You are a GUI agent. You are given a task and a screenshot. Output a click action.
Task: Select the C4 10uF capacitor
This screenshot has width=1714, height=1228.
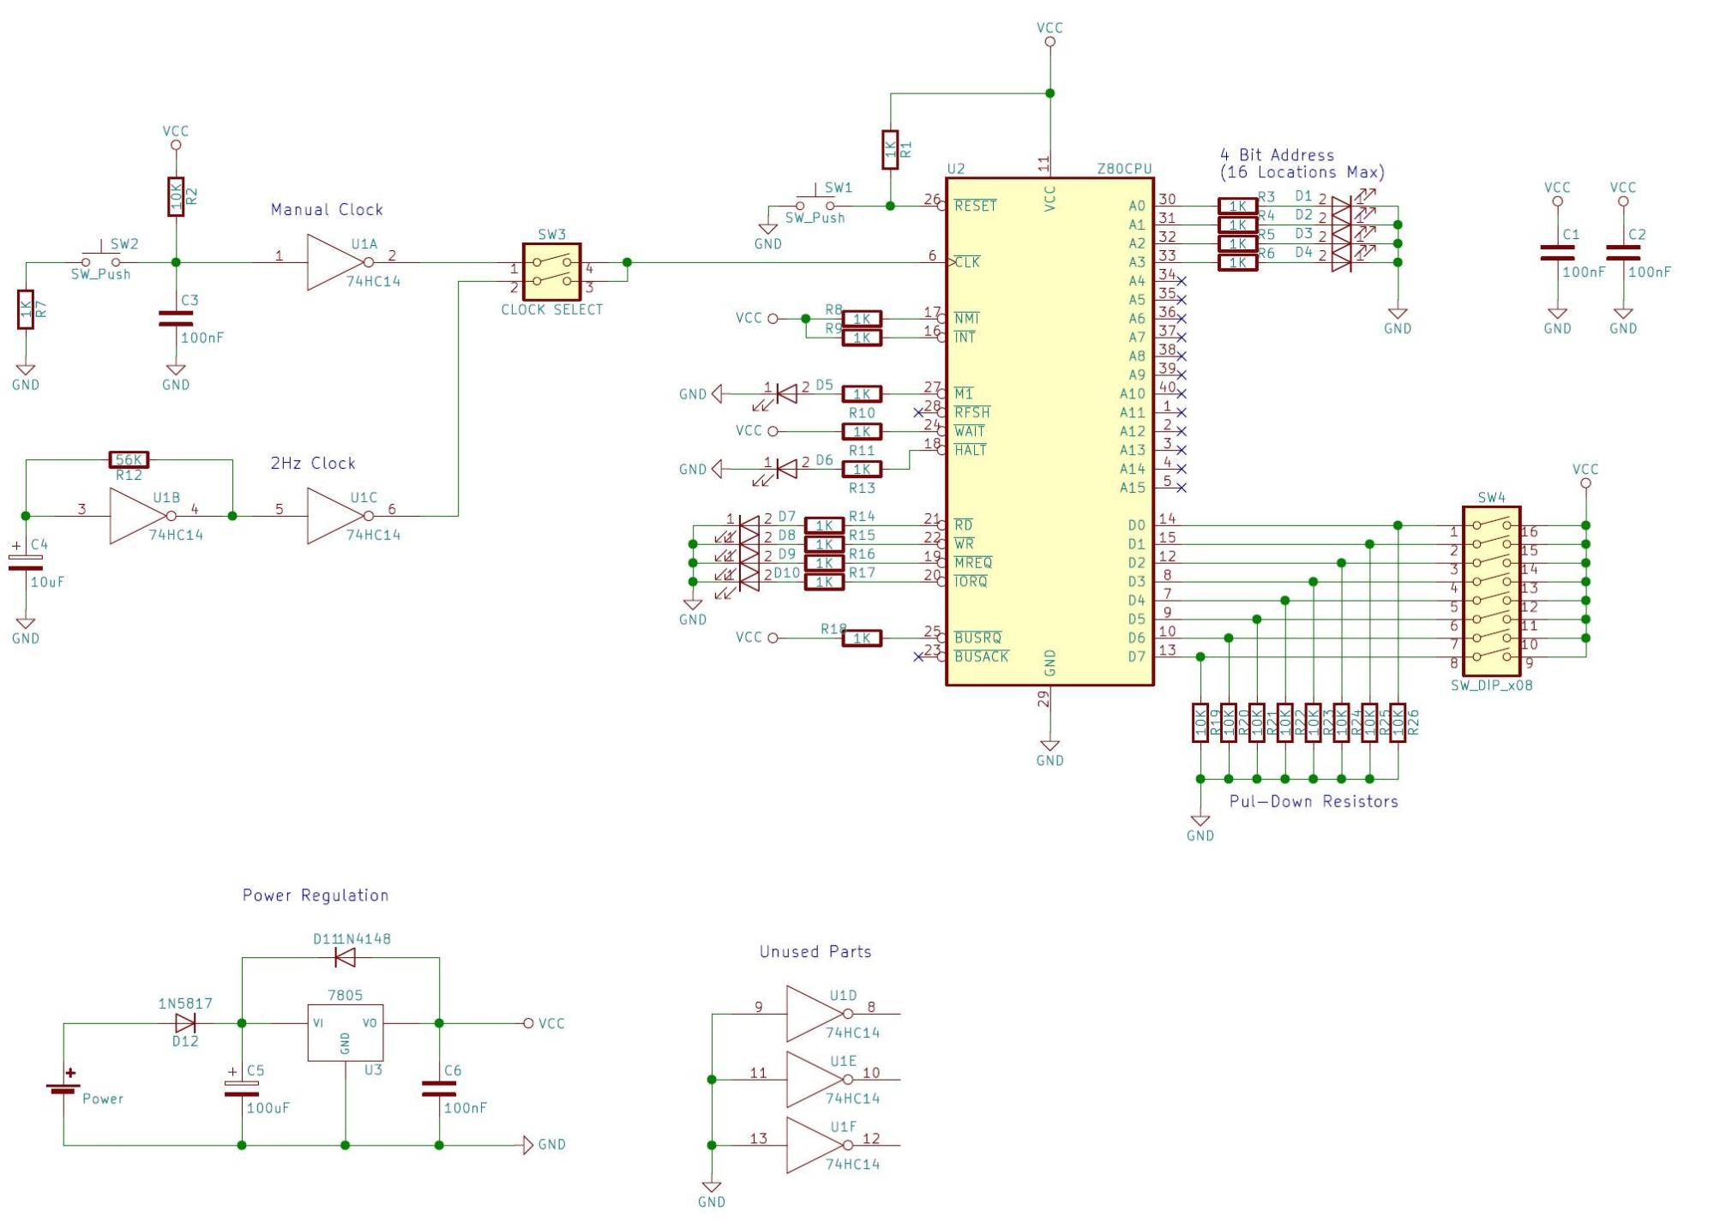coord(26,561)
